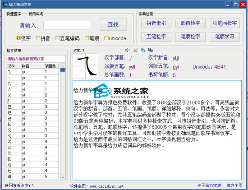The width and height of the screenshot is (248, 190).
Task: Play pronunciation with the speaker icon
Action: pos(128,50)
